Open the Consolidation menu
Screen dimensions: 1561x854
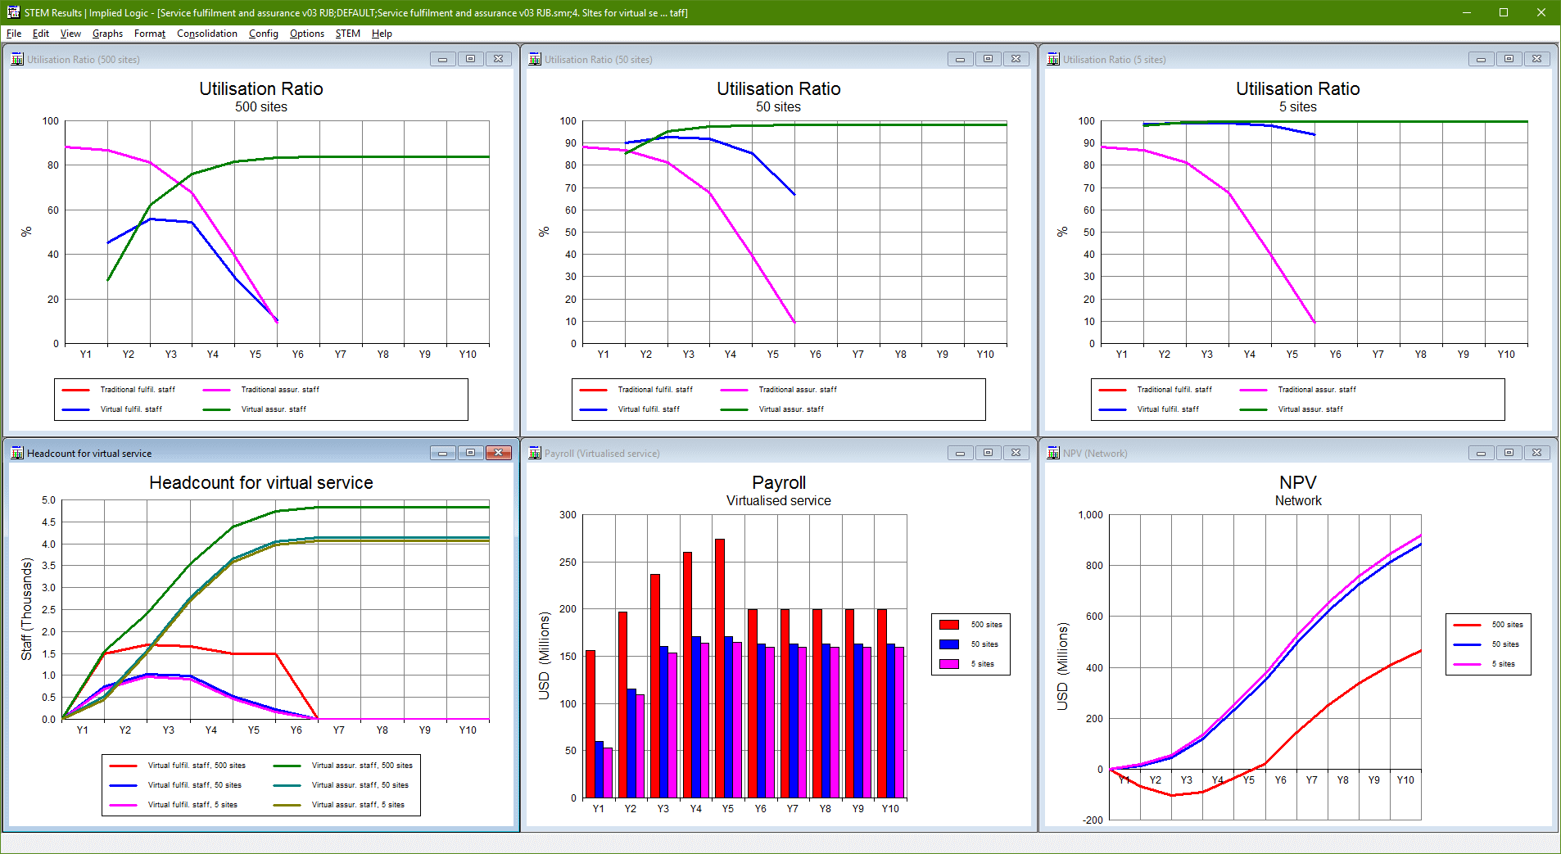(x=206, y=34)
